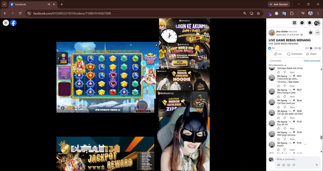Hide comments on the video
The image size is (323, 171).
pyautogui.click(x=312, y=61)
